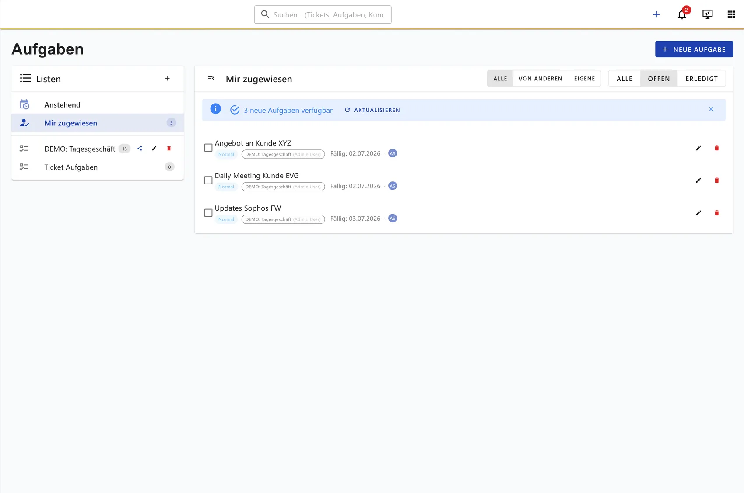Share the DEMO: Tagesgeschäft list
Viewport: 744px width, 493px height.
(x=140, y=149)
